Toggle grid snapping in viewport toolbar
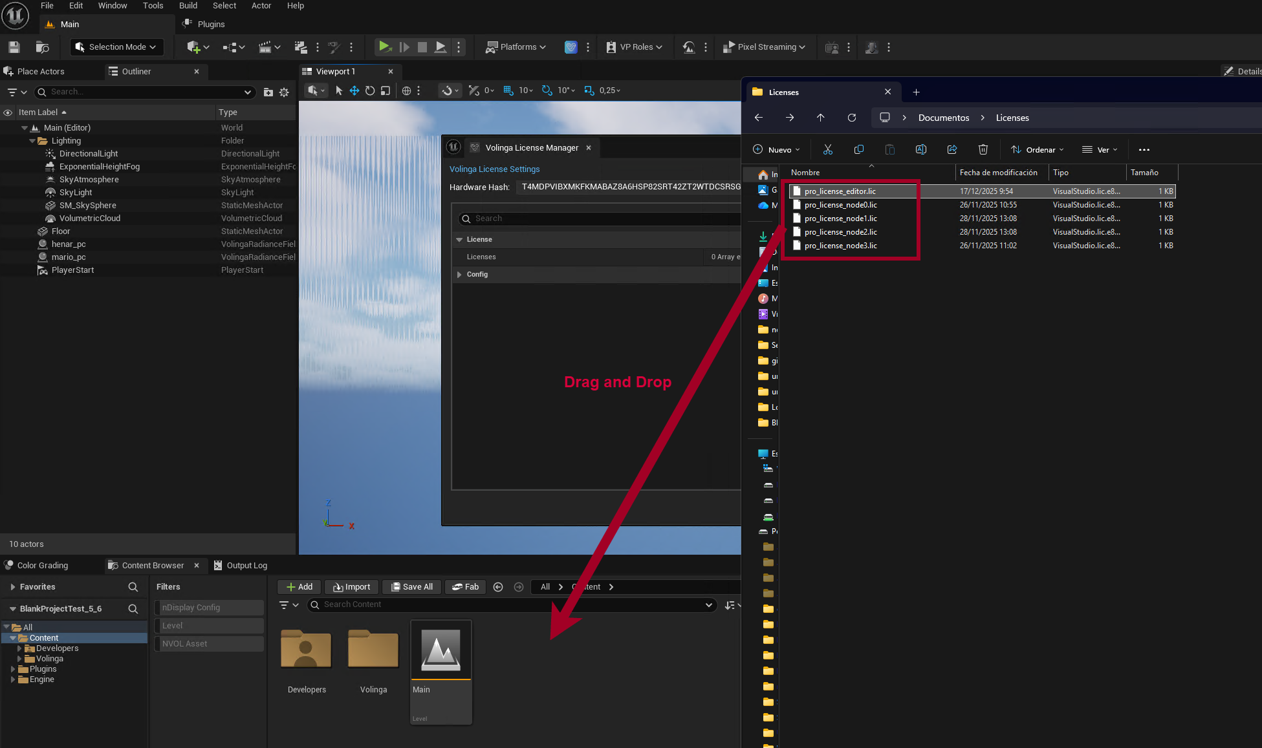 (x=508, y=91)
